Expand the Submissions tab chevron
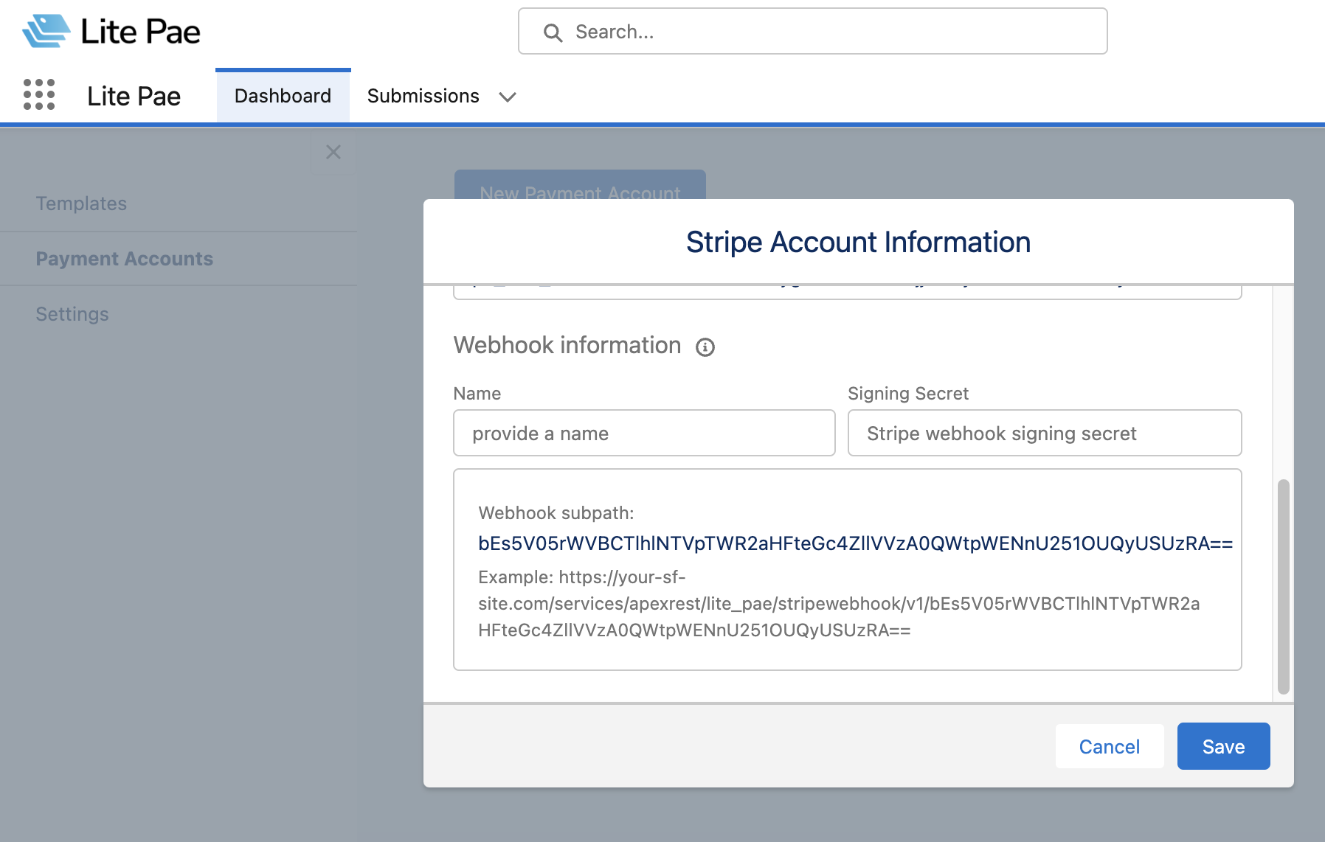 click(x=507, y=97)
